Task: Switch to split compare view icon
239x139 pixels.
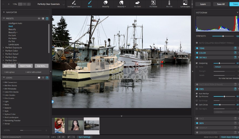Action: (x=29, y=4)
